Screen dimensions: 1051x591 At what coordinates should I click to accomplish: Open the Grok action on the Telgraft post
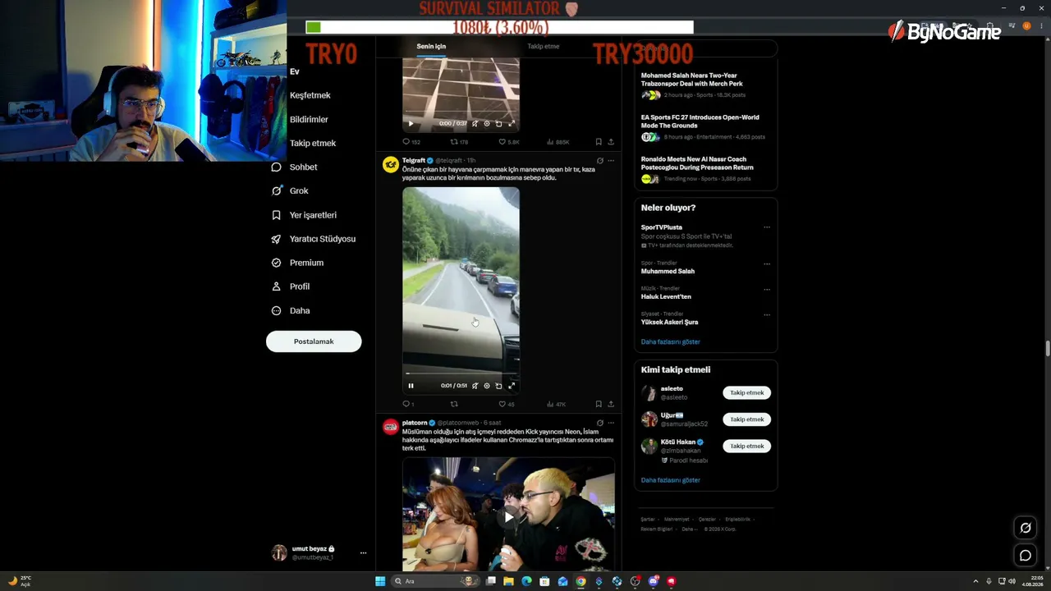(x=600, y=161)
